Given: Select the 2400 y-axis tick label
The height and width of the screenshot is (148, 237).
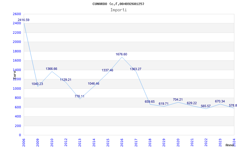Looking at the screenshot, I should [17, 23].
